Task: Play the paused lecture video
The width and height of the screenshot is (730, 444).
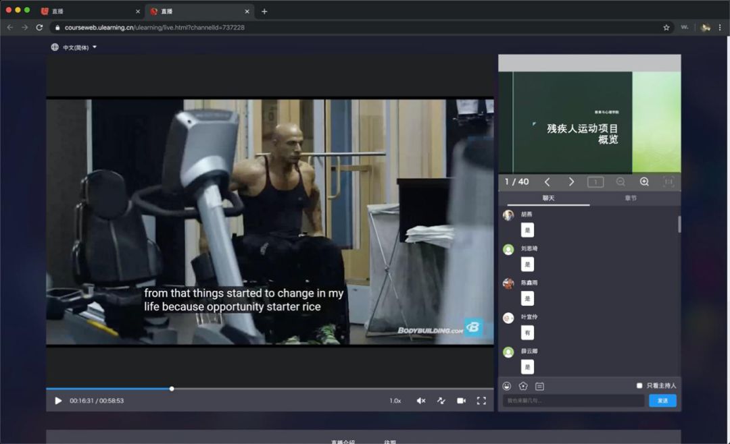Action: pyautogui.click(x=58, y=401)
